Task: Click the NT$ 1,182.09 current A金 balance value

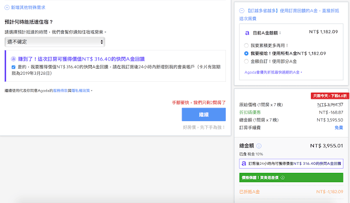Action: coord(323,32)
